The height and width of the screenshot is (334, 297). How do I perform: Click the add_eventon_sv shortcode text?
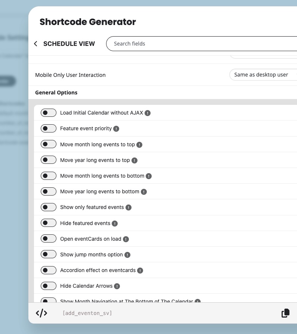pos(87,313)
